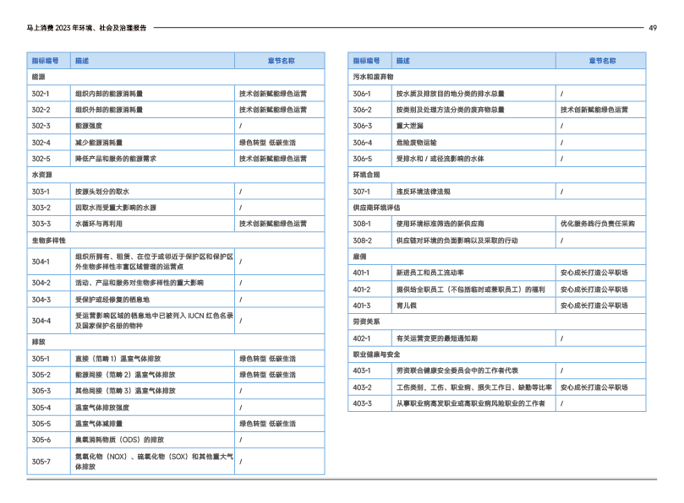This screenshot has height=503, width=684.
Task: Click the 307-1 indicator code
Action: pos(362,192)
